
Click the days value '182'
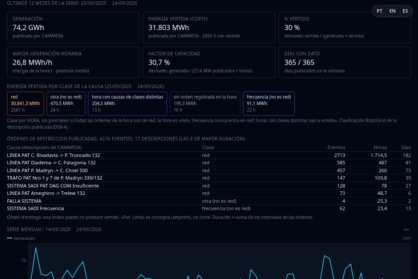click(407, 155)
